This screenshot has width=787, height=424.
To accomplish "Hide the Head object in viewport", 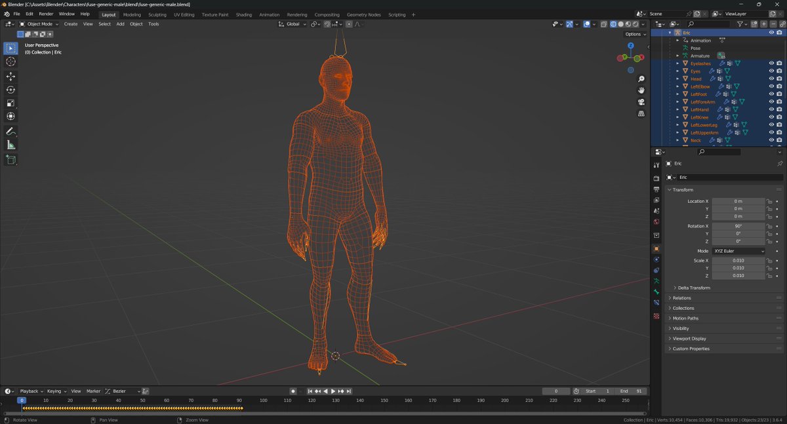I will point(771,79).
